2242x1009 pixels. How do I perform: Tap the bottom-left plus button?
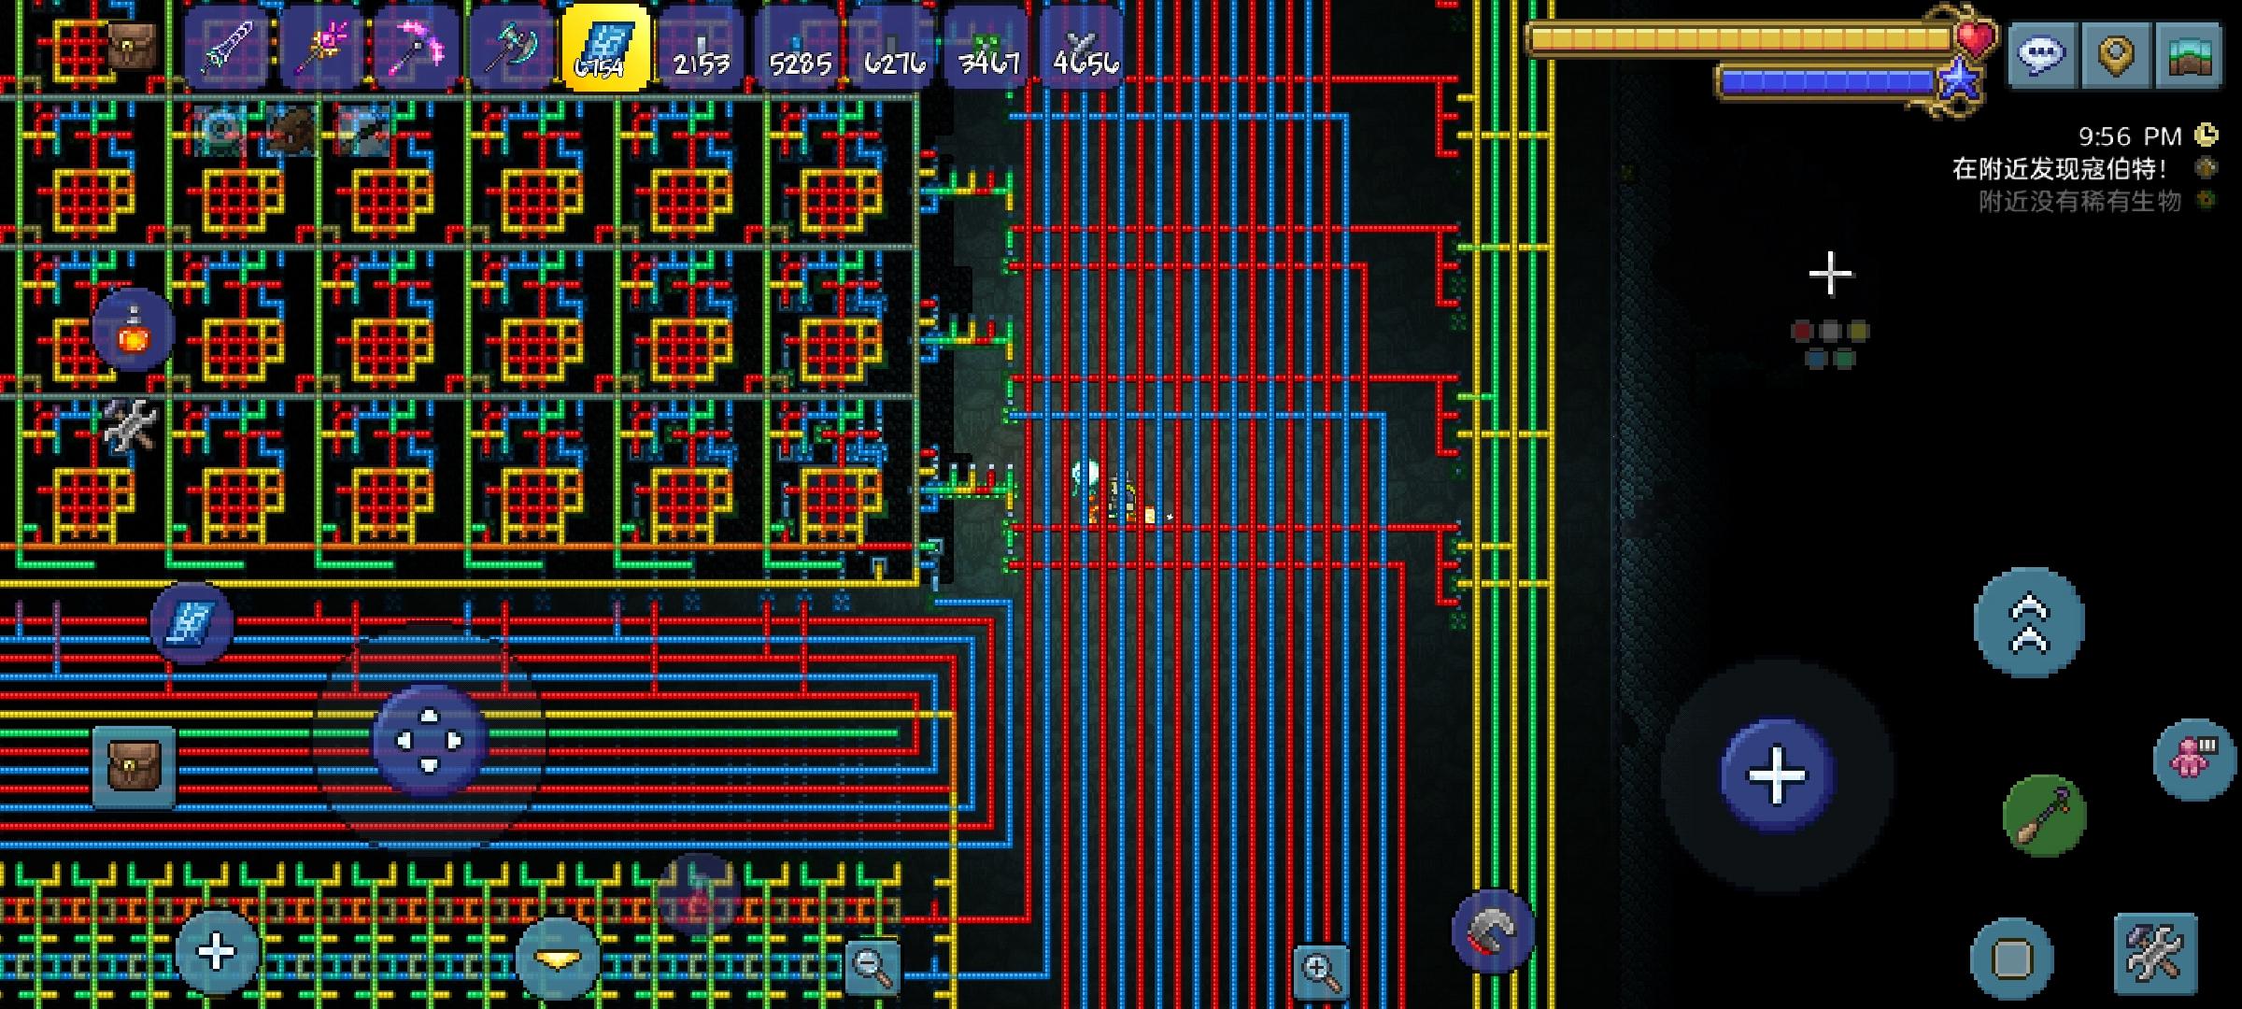pyautogui.click(x=217, y=954)
